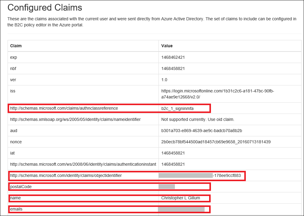Click the iat claim name cell
The height and width of the screenshot is (216, 304).
[12, 153]
